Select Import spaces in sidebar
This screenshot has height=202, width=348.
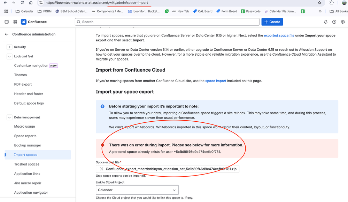(38, 155)
